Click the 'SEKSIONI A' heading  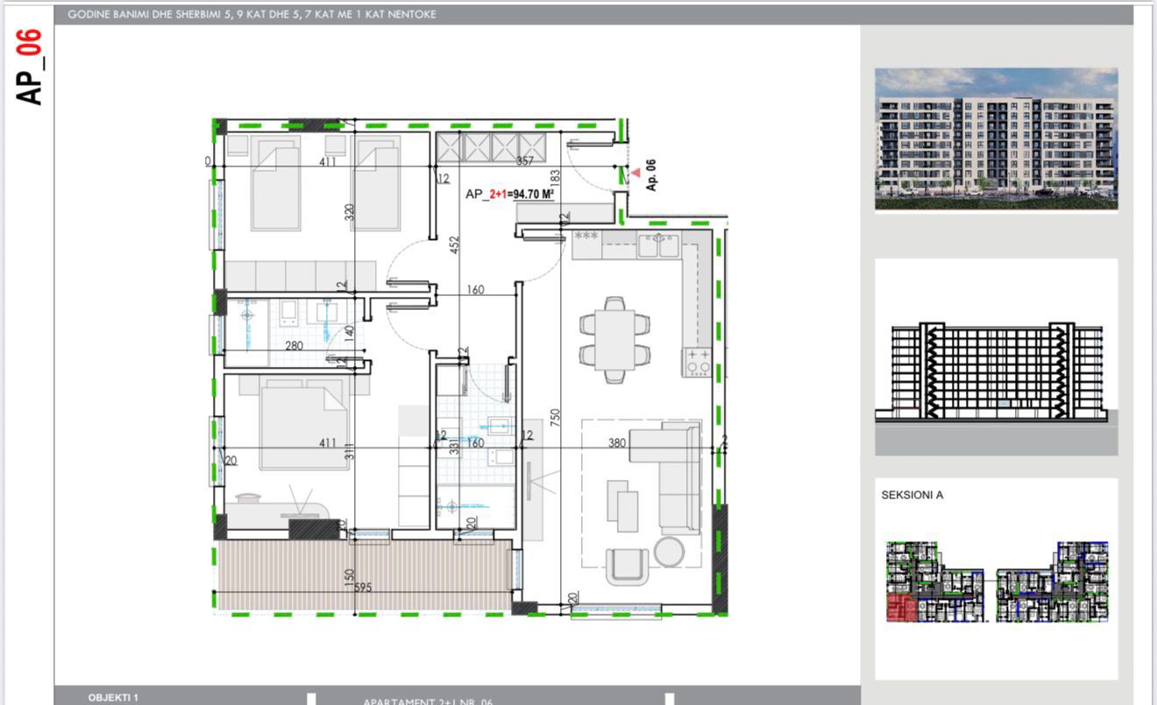click(x=912, y=495)
